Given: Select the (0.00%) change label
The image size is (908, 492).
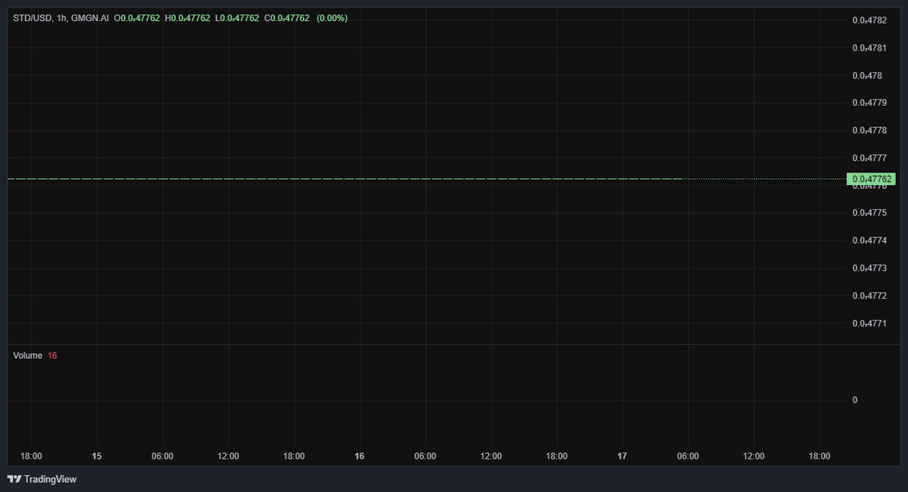Looking at the screenshot, I should pos(332,17).
